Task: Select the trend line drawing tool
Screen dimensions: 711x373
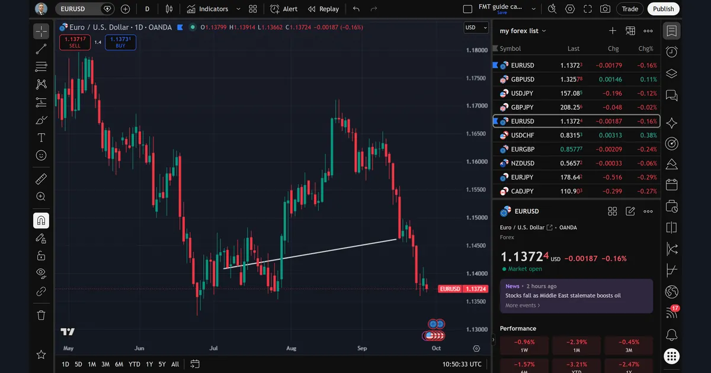Action: 41,49
